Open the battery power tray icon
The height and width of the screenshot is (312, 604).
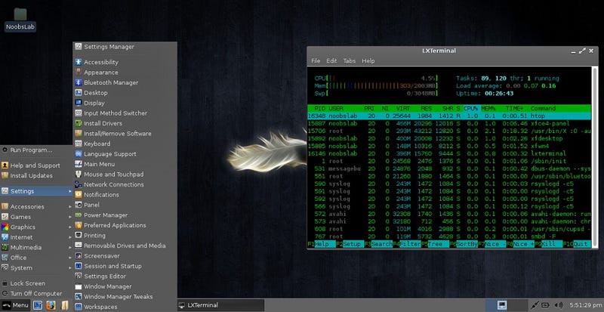(546, 305)
